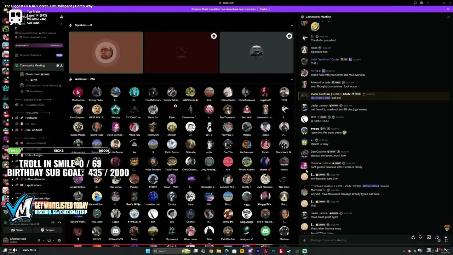Play the video

5,250
